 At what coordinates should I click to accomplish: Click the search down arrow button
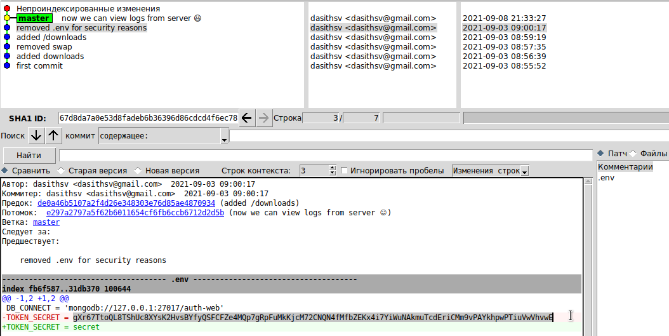(x=36, y=135)
